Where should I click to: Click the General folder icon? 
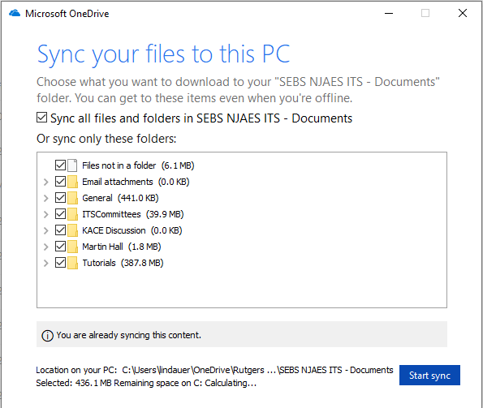72,198
